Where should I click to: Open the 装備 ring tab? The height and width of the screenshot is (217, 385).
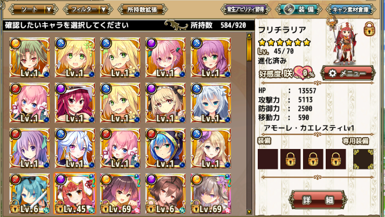pos(298,10)
